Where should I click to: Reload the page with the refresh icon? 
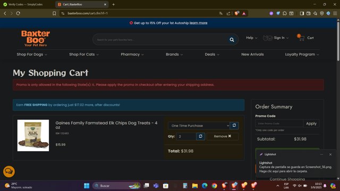18,13
